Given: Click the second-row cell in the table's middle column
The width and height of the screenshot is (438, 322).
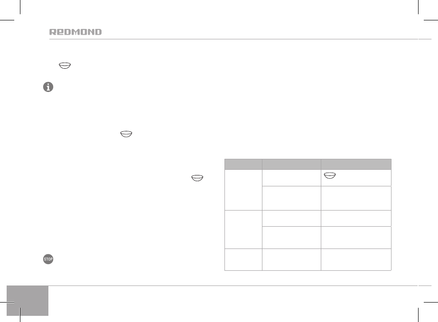Looking at the screenshot, I should pyautogui.click(x=291, y=198).
